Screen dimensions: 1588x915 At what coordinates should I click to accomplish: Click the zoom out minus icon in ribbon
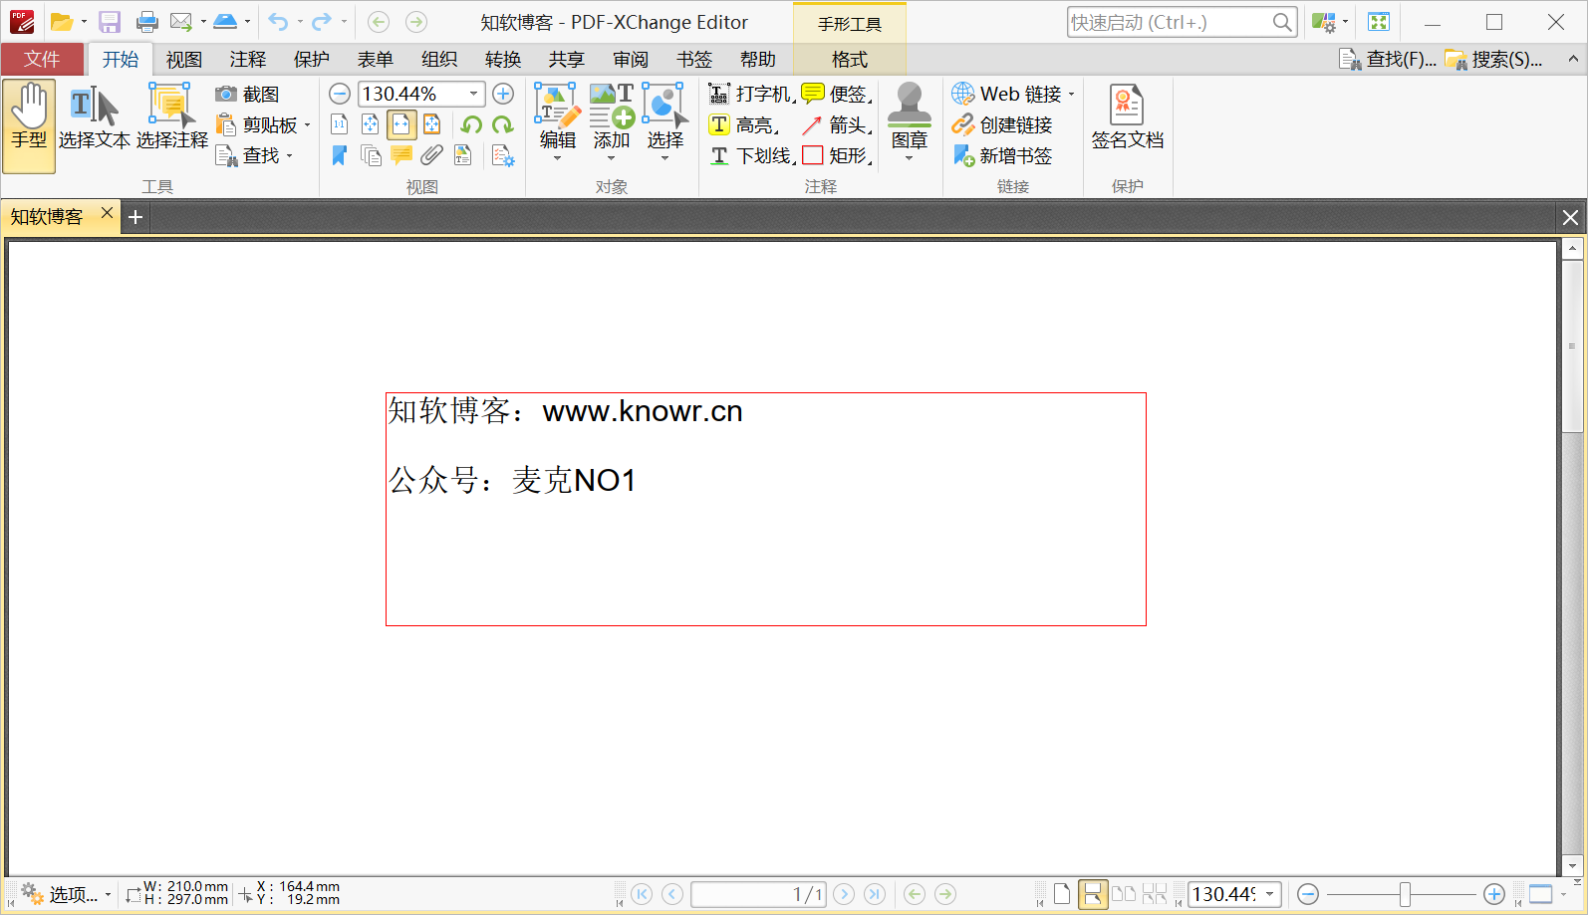[340, 94]
